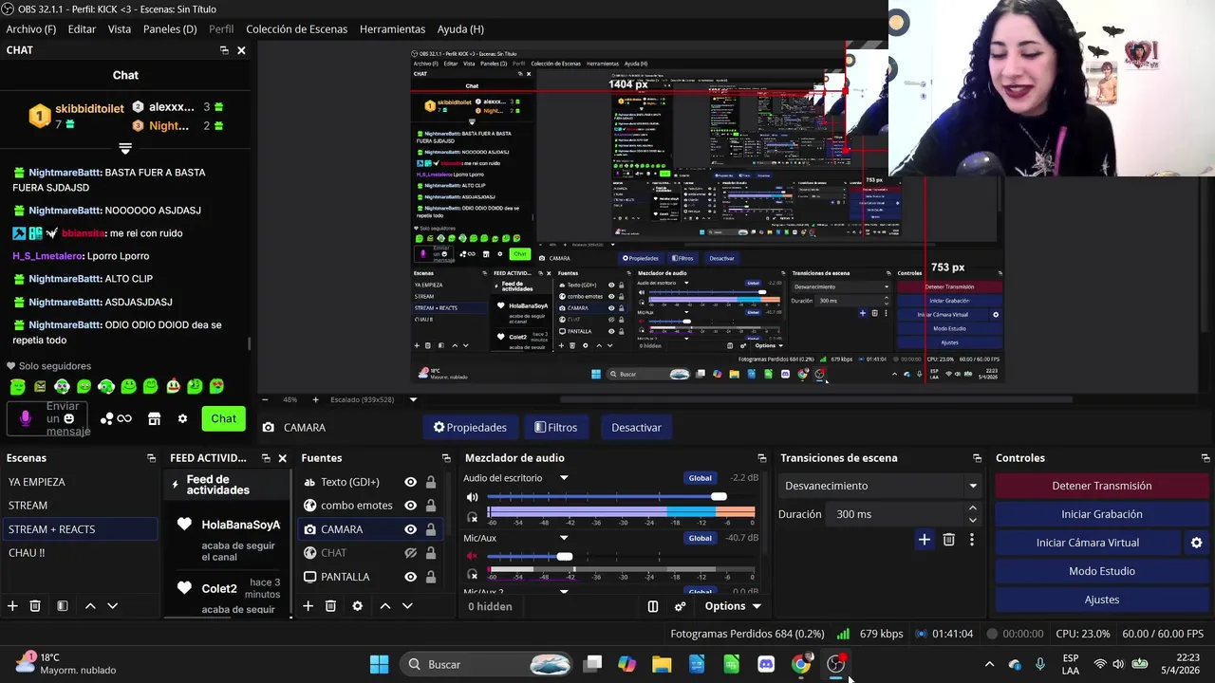Increase transition duration with up arrow
Viewport: 1215px width, 683px height.
pos(973,508)
